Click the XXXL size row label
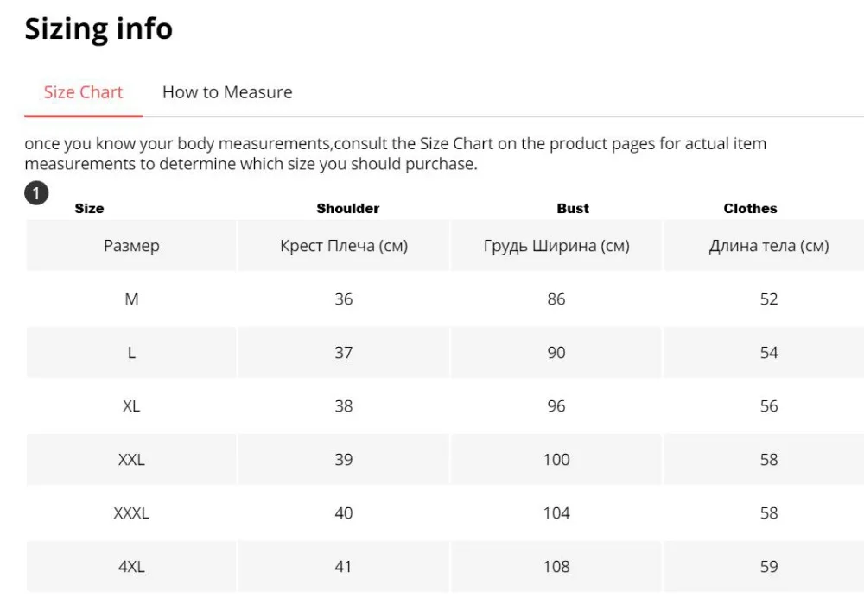Image resolution: width=864 pixels, height=616 pixels. 131,513
